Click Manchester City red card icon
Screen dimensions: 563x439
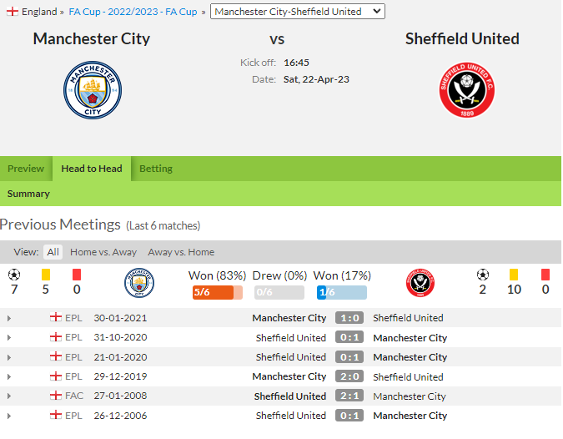click(x=77, y=275)
